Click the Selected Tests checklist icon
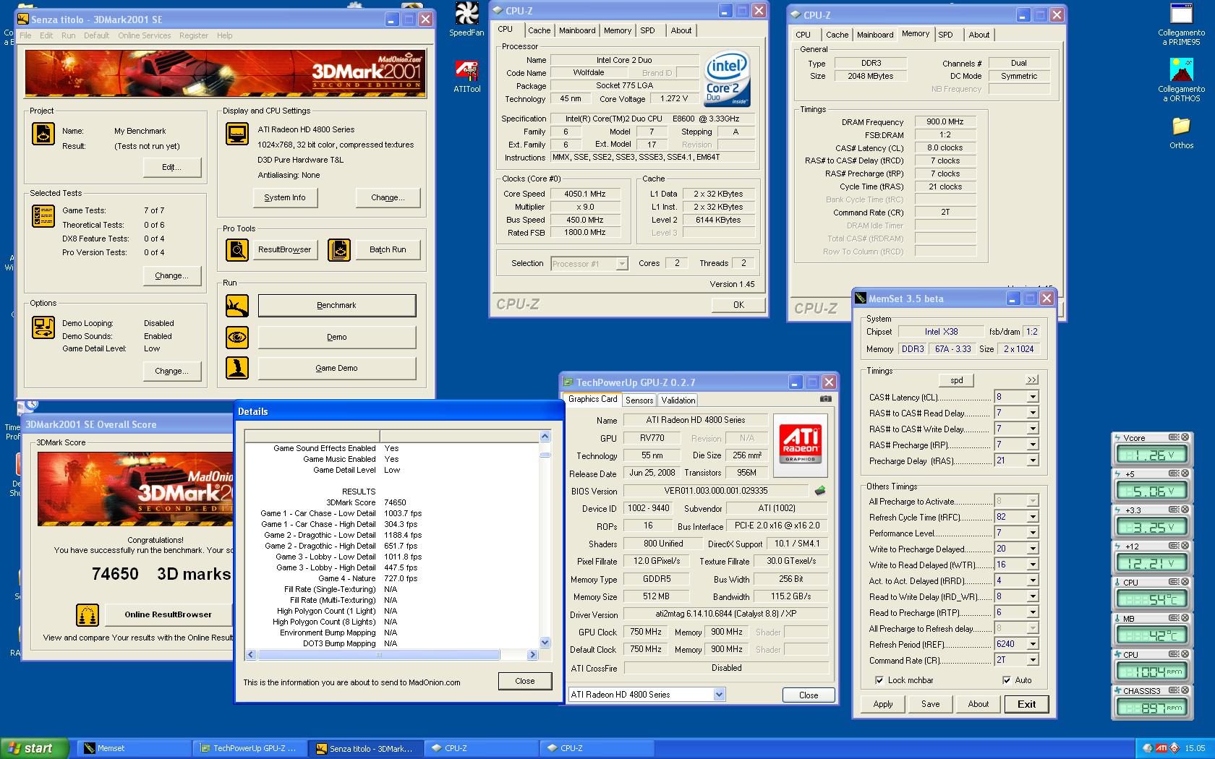This screenshot has width=1215, height=759. pyautogui.click(x=43, y=216)
